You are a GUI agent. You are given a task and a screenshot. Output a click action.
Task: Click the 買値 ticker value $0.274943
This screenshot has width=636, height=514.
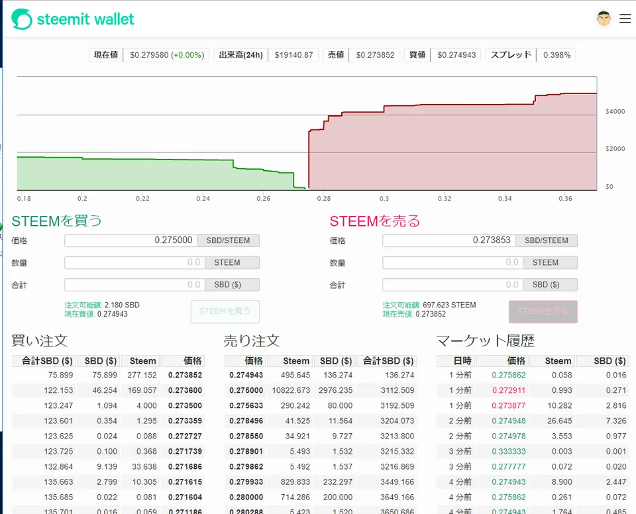(x=456, y=55)
